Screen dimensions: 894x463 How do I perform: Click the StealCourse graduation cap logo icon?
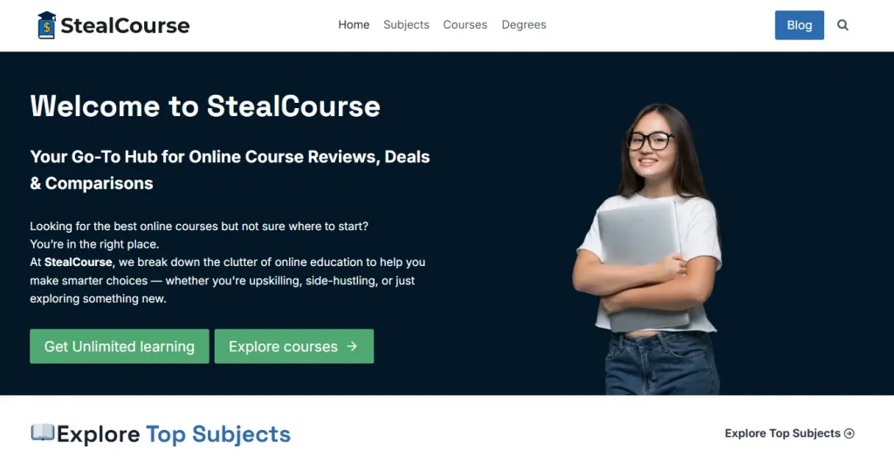pos(47,25)
